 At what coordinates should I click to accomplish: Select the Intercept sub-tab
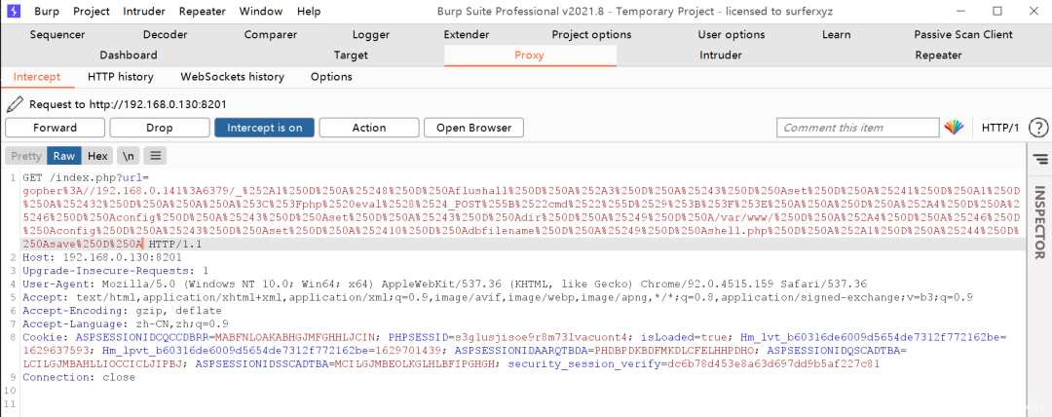coord(37,77)
